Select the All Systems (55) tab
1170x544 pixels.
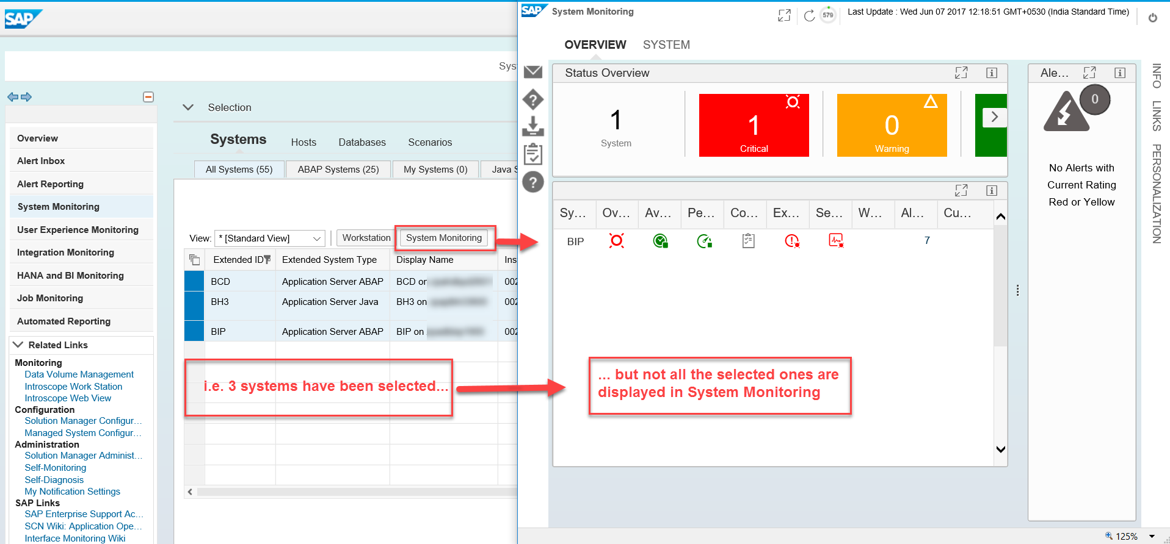(239, 169)
